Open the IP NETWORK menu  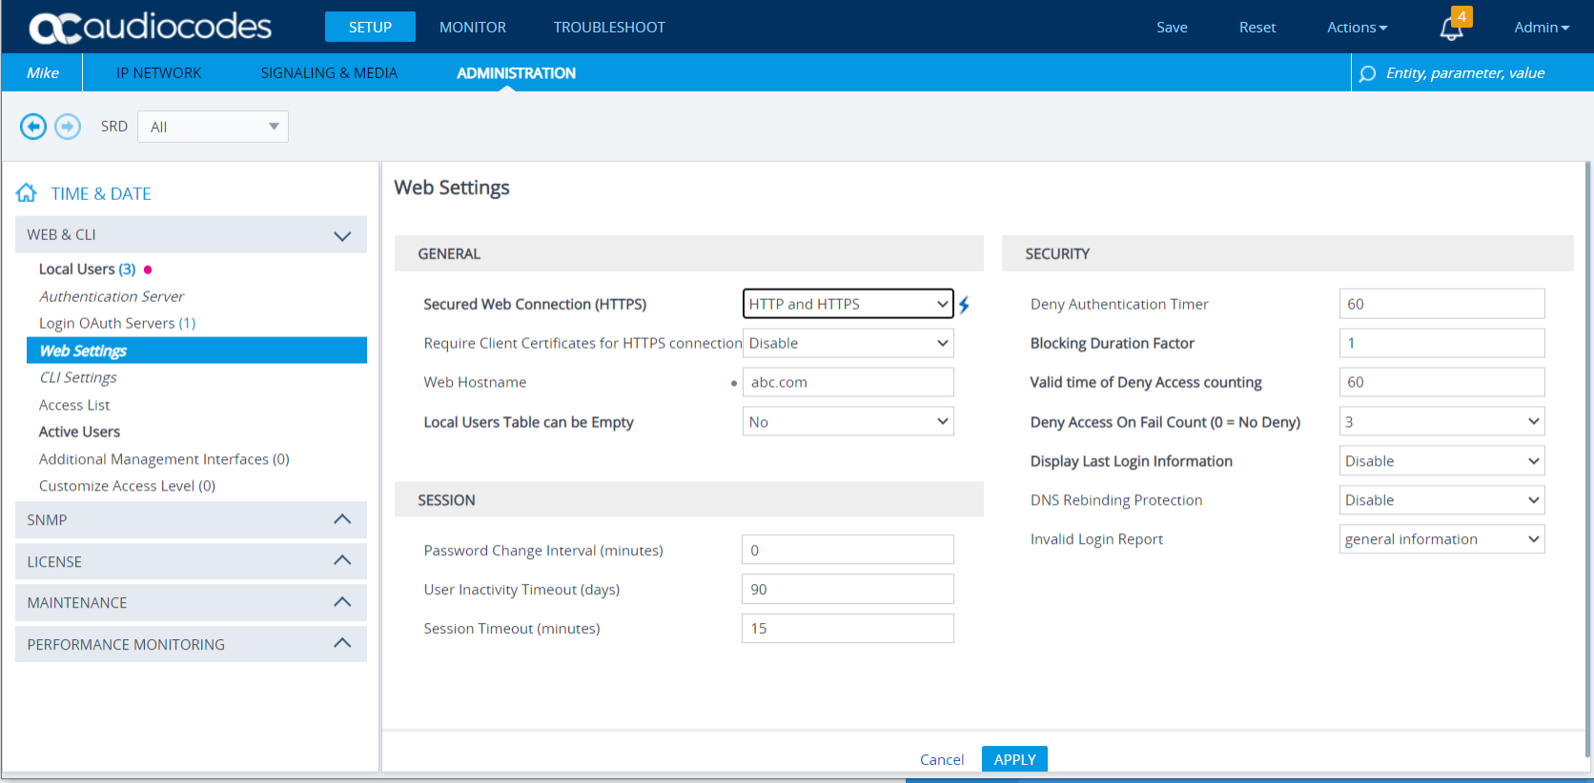tap(158, 73)
